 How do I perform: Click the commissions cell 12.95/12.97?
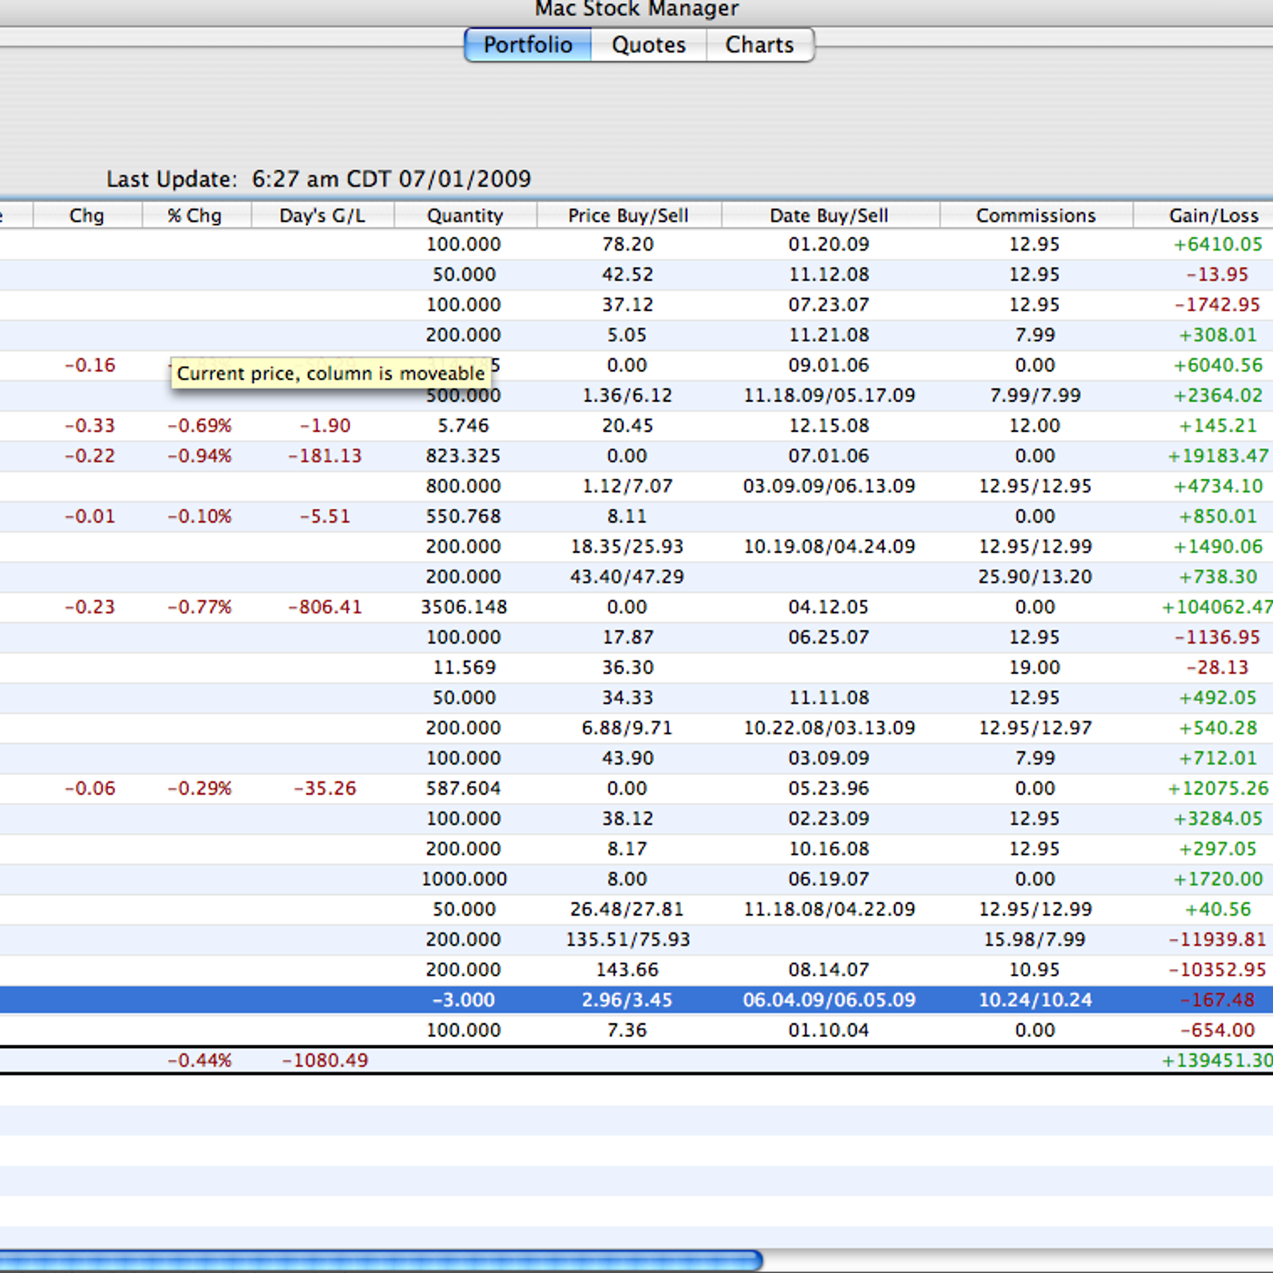pos(1035,728)
